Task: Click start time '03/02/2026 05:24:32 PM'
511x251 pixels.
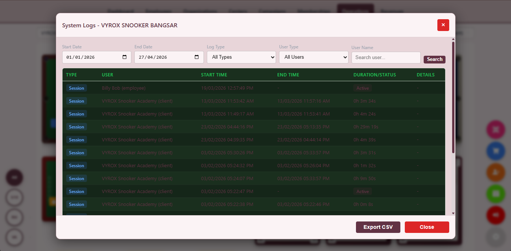Action: coord(227,166)
